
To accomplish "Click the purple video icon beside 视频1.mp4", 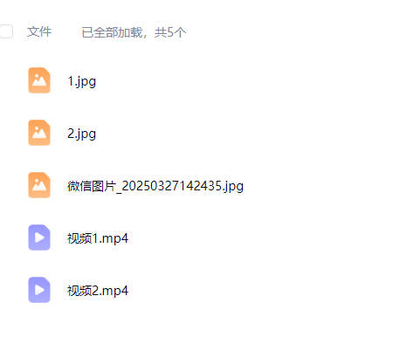I will [39, 237].
